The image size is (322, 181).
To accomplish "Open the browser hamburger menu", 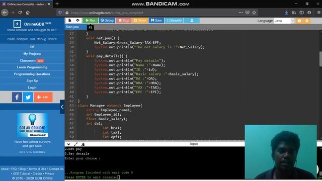I will [318, 13].
